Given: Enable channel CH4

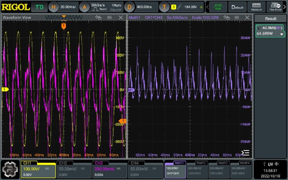Looking at the screenshot, I should click(x=146, y=169).
